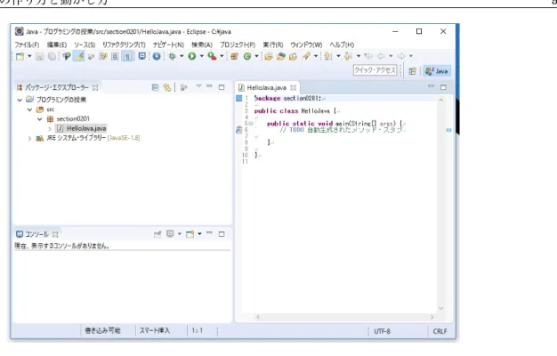Open the Package Explorer view menu triangle
The height and width of the screenshot is (356, 557).
coord(198,86)
